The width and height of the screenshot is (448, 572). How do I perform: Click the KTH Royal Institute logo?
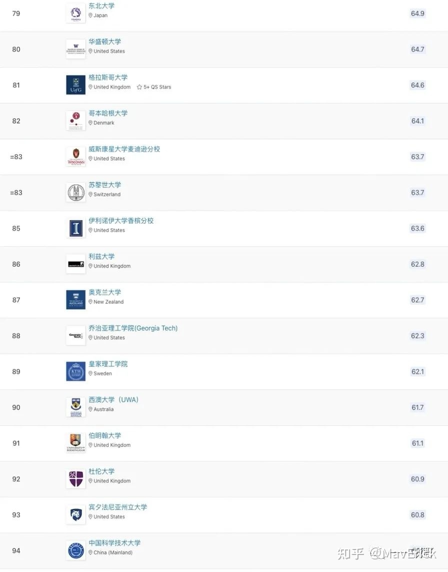coord(76,372)
